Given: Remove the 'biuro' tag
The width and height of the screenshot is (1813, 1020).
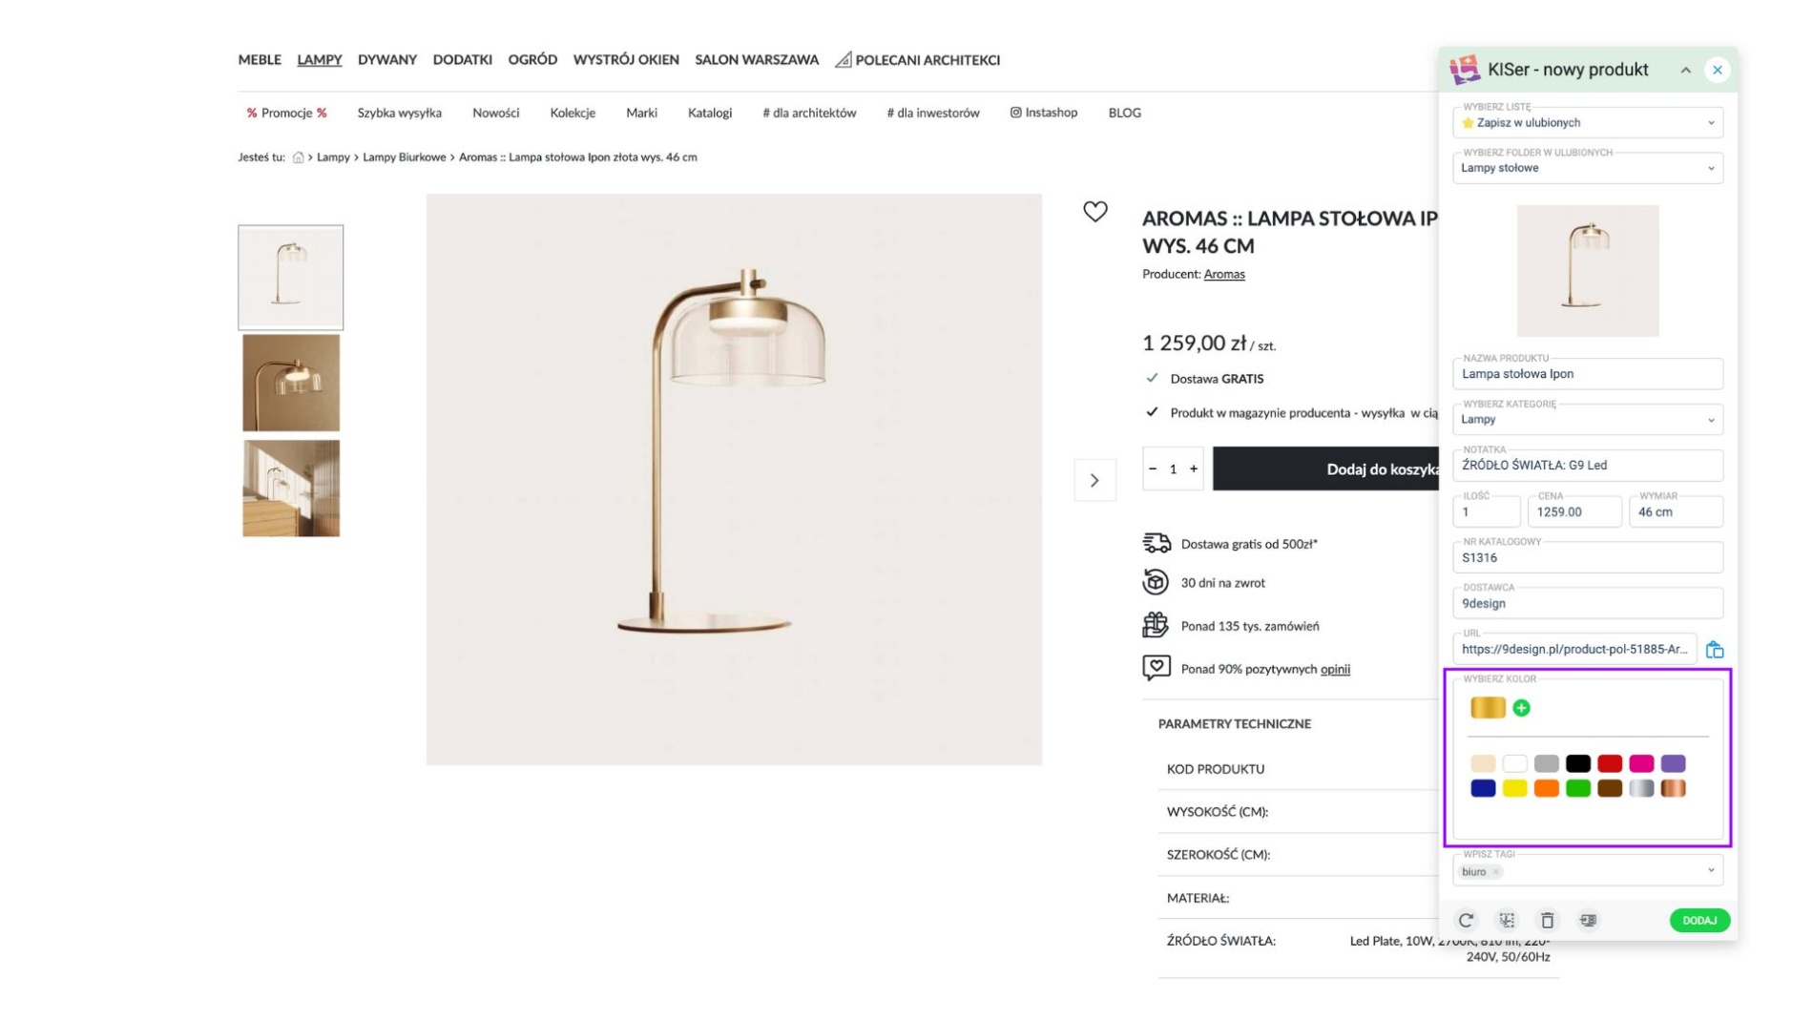Looking at the screenshot, I should tap(1496, 872).
